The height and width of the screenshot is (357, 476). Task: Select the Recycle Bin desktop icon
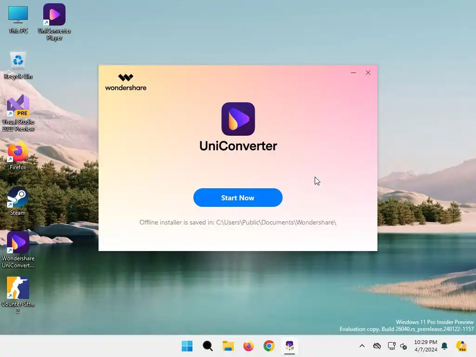point(18,65)
